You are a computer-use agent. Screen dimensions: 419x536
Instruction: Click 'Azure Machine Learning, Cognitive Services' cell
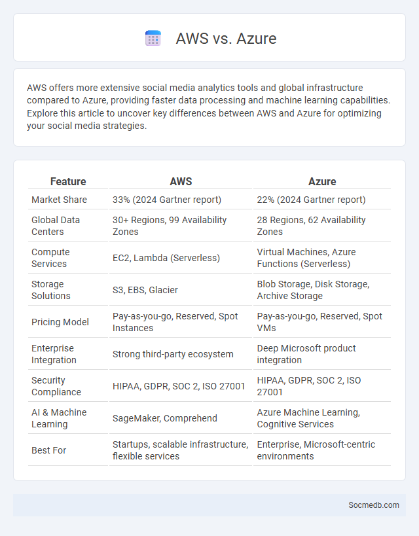click(x=308, y=418)
